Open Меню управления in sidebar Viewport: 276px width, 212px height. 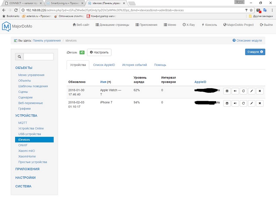tap(31, 75)
